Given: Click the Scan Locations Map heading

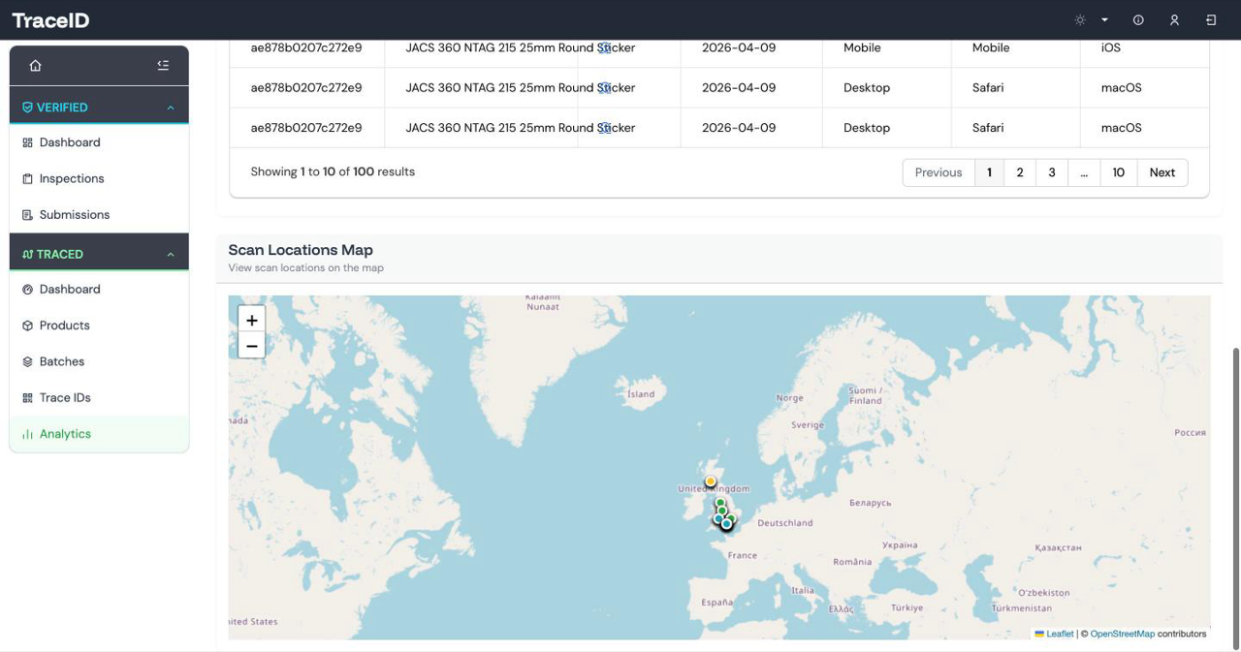Looking at the screenshot, I should click(x=301, y=250).
